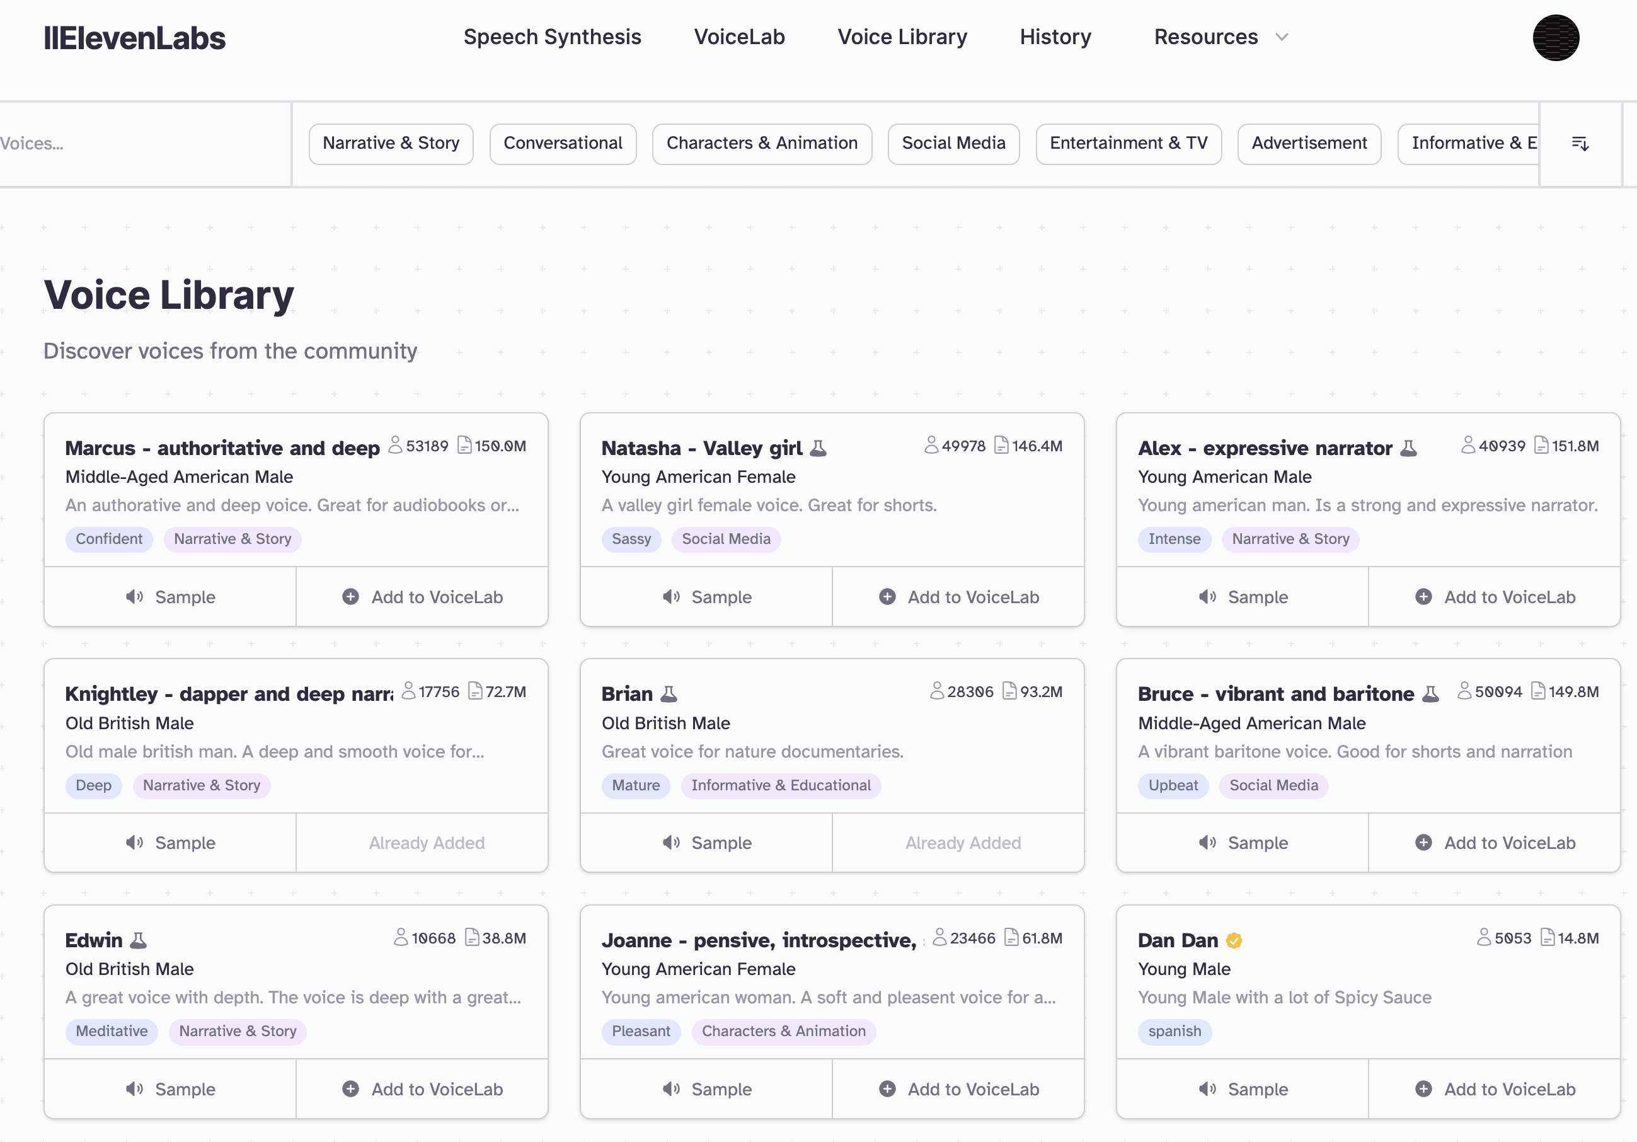1637x1142 pixels.
Task: Click the document icon on Joanne card
Action: [1011, 937]
